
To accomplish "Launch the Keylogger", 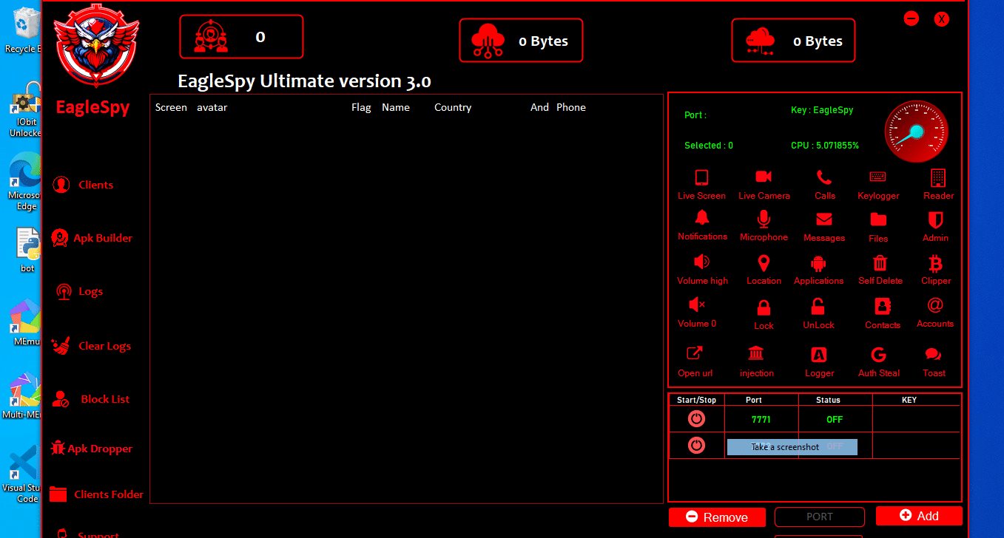I will (x=878, y=184).
